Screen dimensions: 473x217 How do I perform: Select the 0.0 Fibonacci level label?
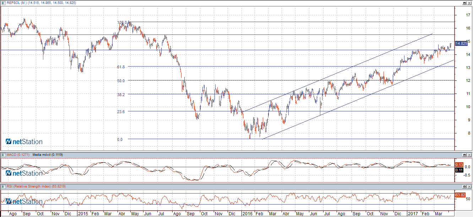[120, 139]
